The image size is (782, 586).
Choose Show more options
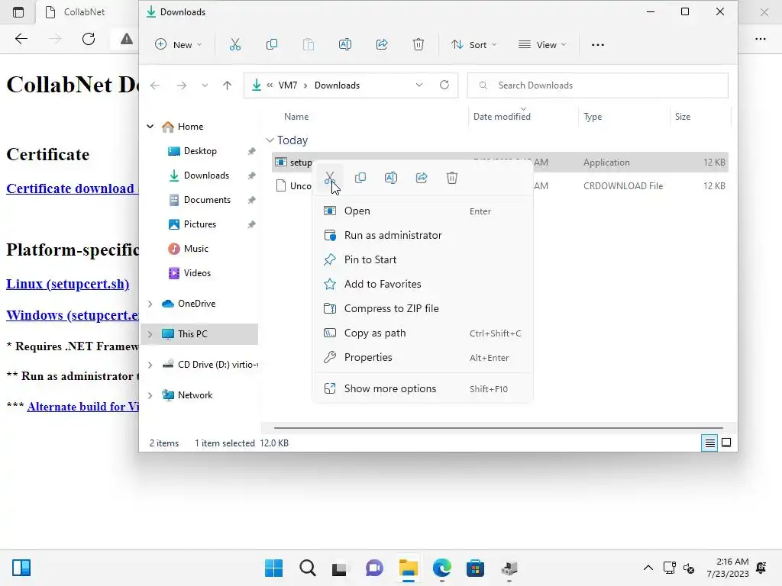click(x=422, y=388)
